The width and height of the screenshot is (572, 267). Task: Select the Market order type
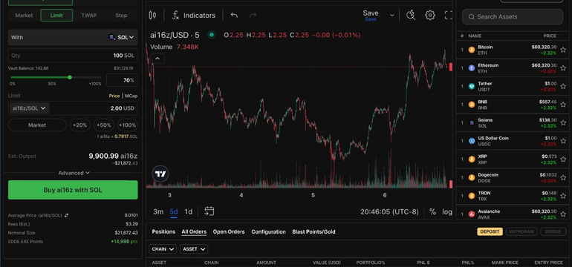[24, 16]
